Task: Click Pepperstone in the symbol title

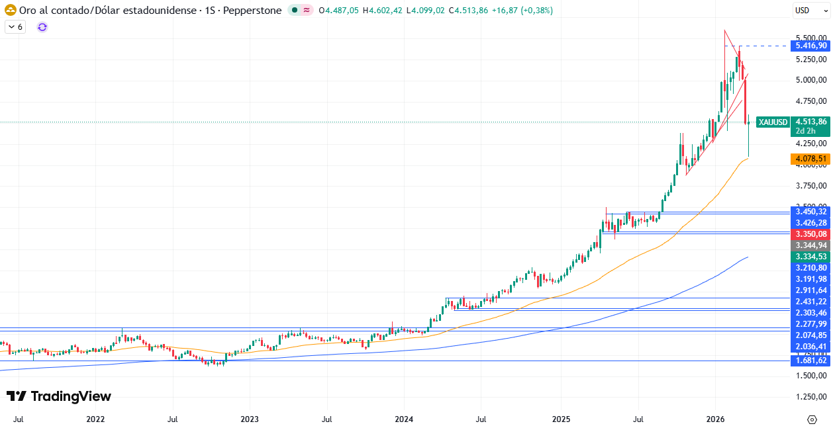Action: pyautogui.click(x=252, y=11)
